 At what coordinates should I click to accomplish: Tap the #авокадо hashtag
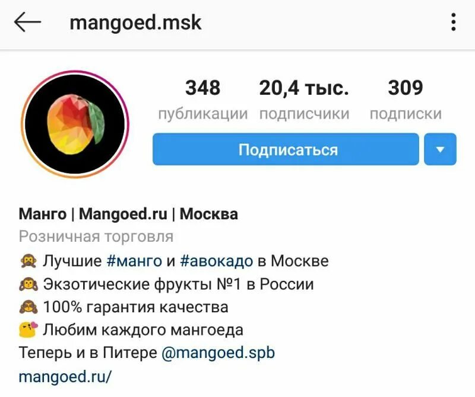tap(216, 261)
